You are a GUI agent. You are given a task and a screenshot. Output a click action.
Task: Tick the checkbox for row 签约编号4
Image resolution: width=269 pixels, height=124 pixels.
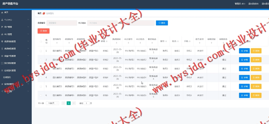[41, 78]
